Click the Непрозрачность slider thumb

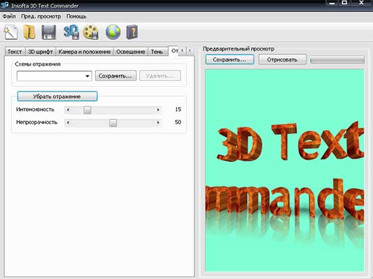coord(113,123)
